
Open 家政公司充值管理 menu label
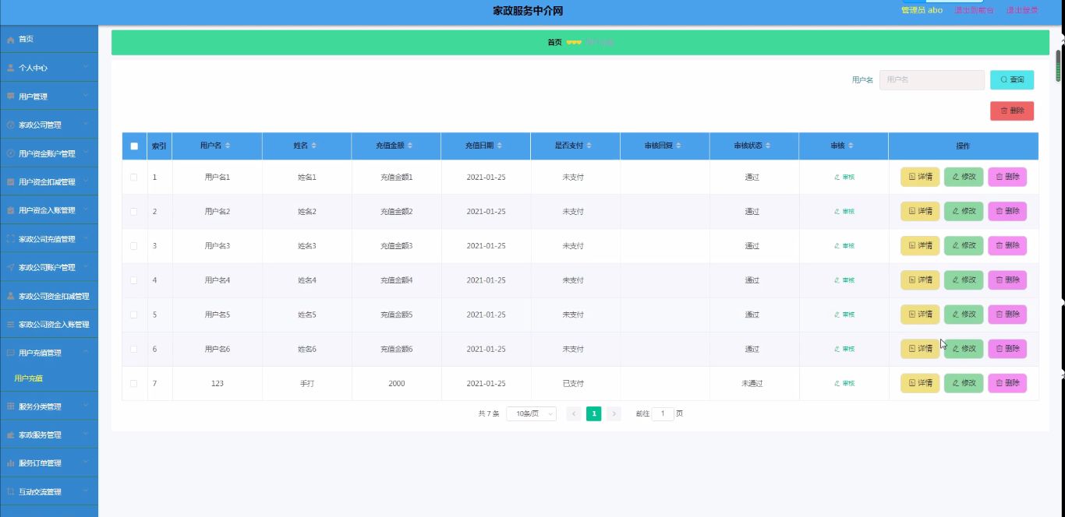[47, 239]
